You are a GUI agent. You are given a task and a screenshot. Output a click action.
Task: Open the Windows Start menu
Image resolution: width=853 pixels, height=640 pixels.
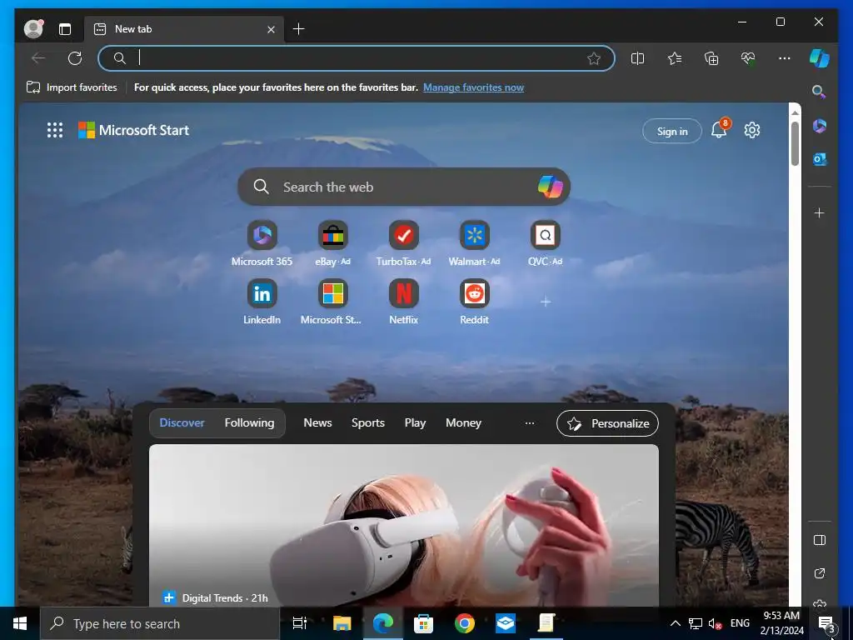pos(20,623)
